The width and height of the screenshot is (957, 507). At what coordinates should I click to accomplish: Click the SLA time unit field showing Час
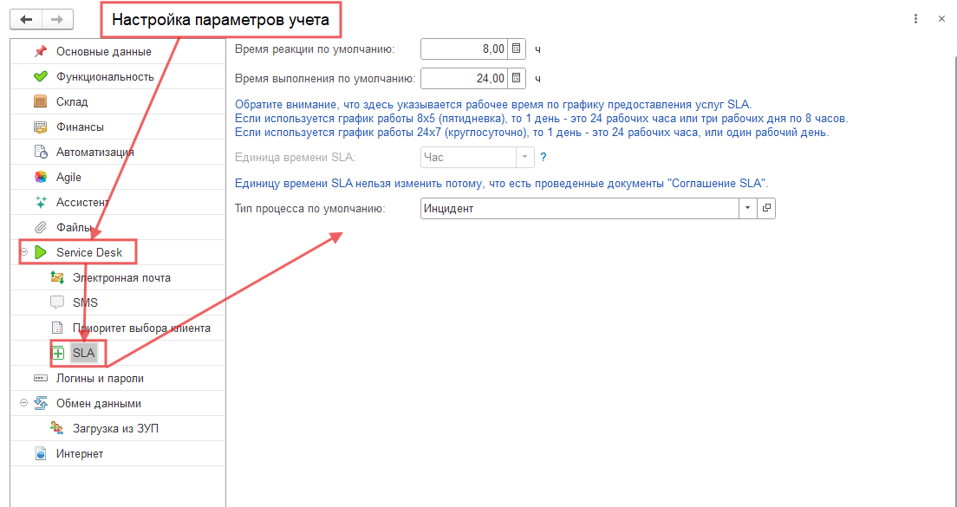(x=469, y=158)
